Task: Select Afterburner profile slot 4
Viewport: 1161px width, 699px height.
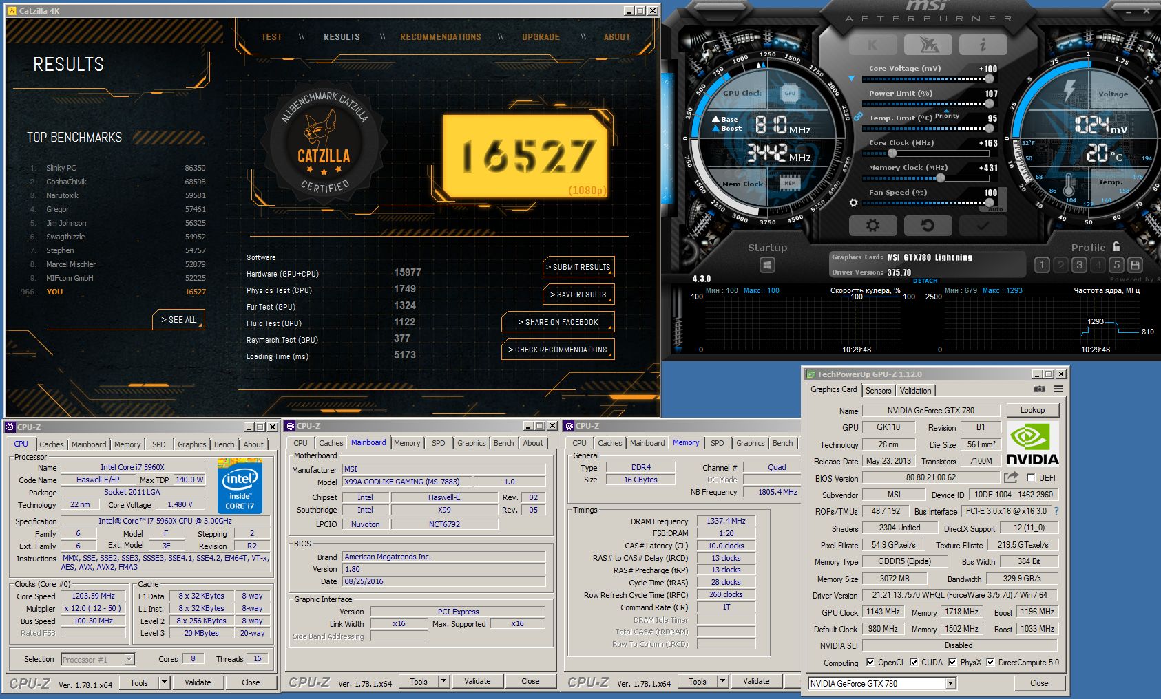Action: pyautogui.click(x=1098, y=265)
